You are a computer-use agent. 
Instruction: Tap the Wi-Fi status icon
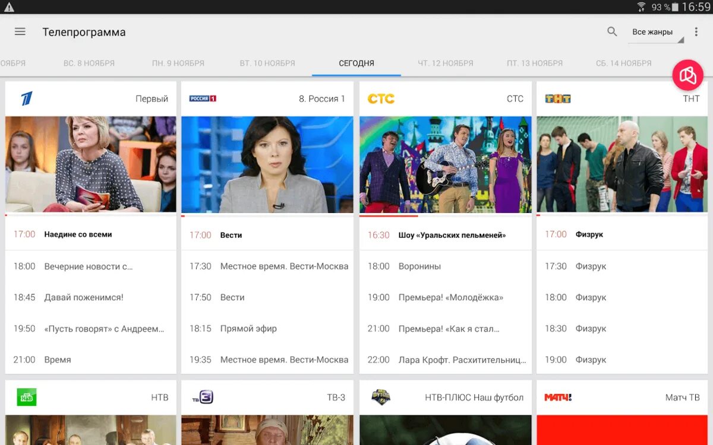point(642,7)
